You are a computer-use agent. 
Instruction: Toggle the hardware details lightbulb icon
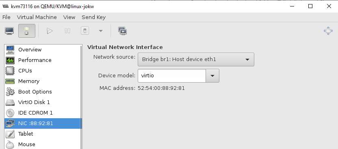(27, 31)
